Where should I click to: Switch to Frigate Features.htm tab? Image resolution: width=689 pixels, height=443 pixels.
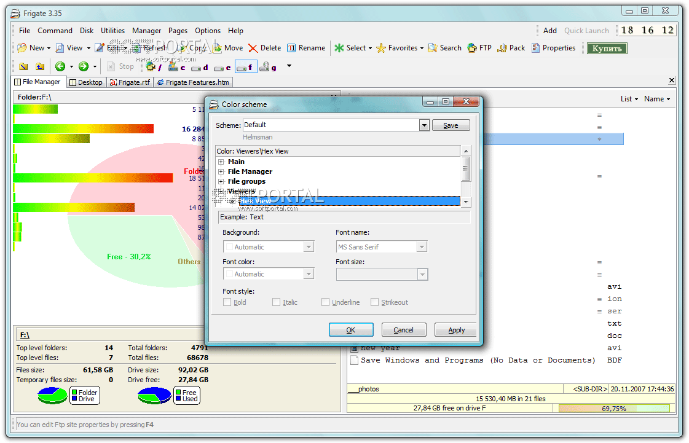click(194, 82)
